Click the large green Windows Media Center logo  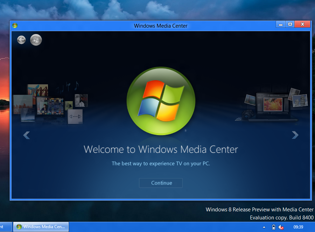click(x=161, y=101)
